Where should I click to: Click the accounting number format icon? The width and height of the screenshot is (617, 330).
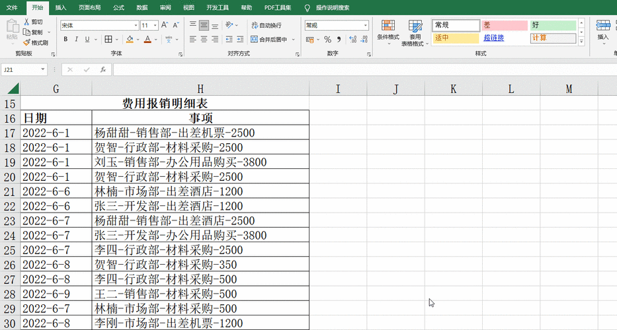tap(310, 40)
